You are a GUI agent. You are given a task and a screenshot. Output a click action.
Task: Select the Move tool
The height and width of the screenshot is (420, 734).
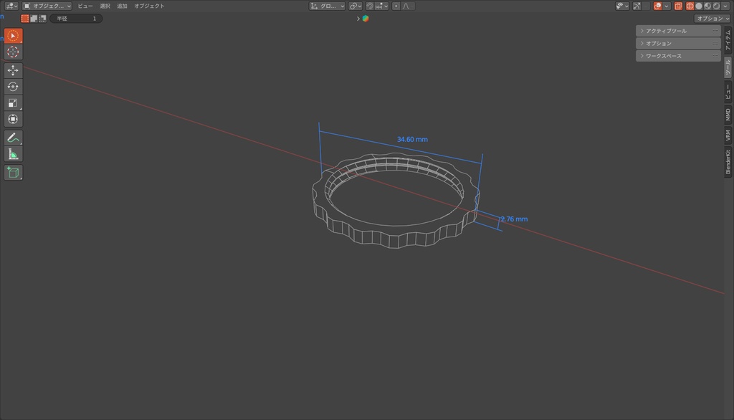[13, 70]
